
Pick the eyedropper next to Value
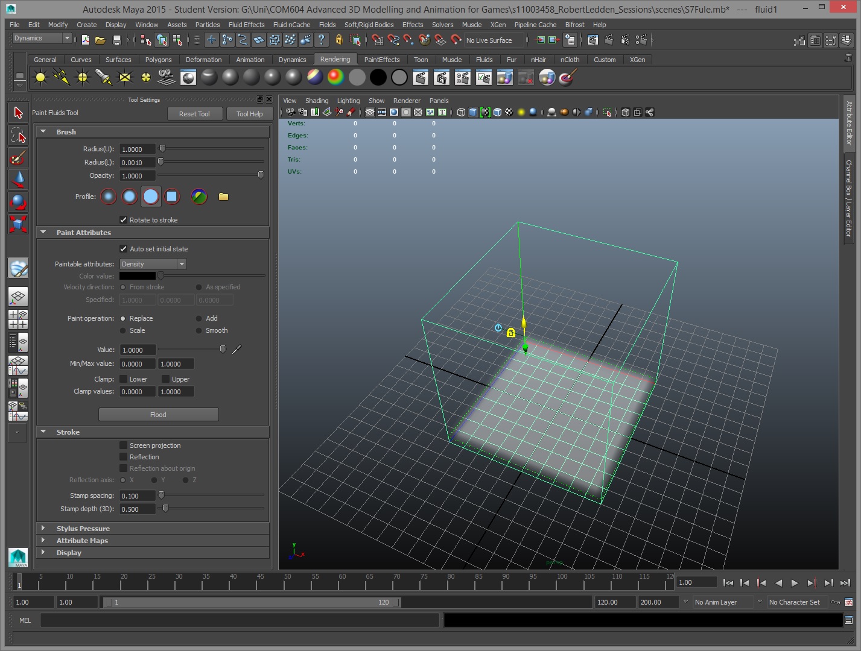coord(237,350)
